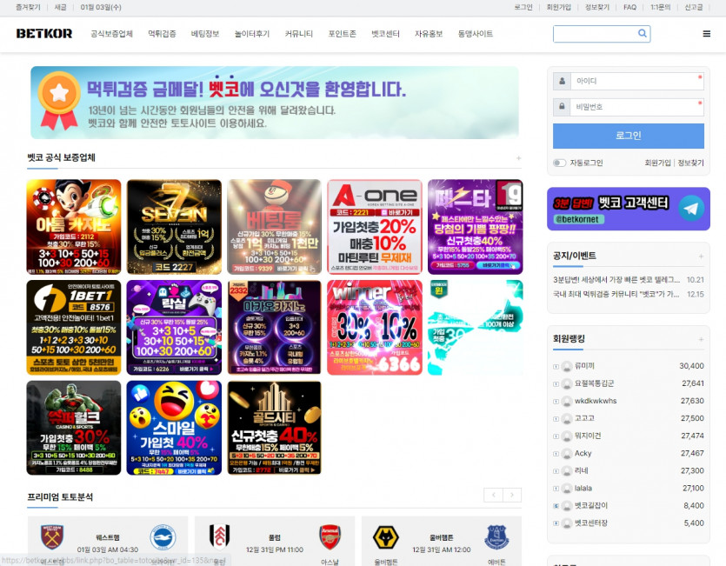Expand 벳코 공식 보증업체 plus icon
Screen dimensions: 726x566
519,158
